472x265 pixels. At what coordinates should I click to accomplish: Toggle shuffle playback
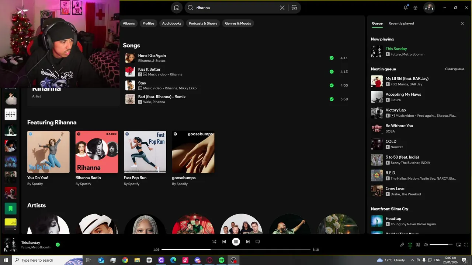pos(214,242)
